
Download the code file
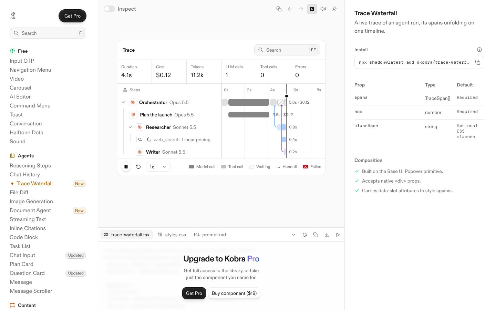(327, 235)
